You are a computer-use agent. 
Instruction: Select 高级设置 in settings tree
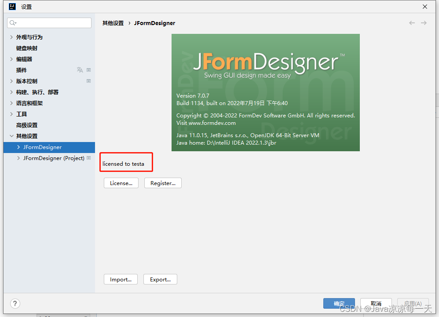pos(26,125)
